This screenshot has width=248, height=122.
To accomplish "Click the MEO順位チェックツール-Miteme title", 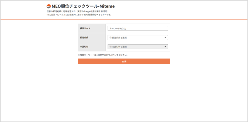I will [83, 6].
